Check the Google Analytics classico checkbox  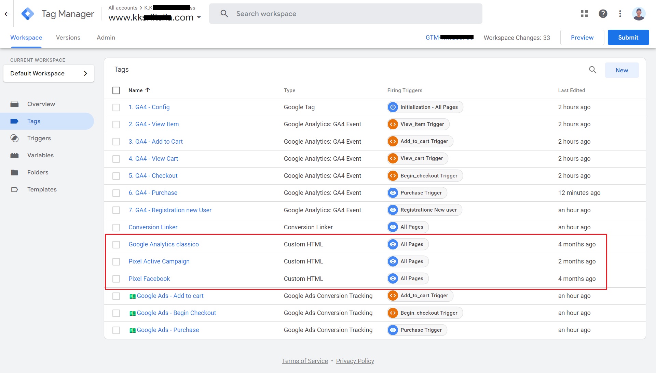coord(116,245)
